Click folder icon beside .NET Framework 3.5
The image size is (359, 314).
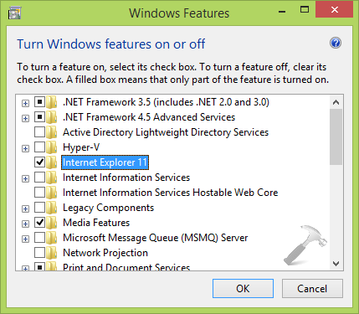point(52,102)
